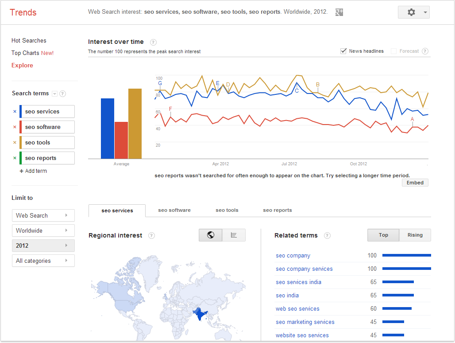Screen dimensions: 455x343
Task: Click news headline marker E
Action: pos(218,83)
